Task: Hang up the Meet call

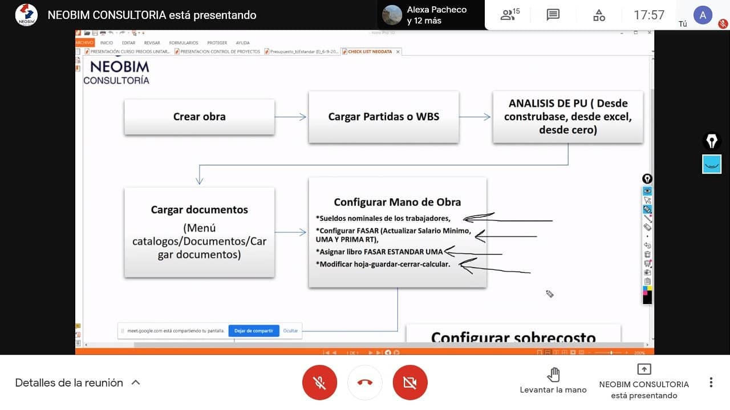Action: (364, 383)
